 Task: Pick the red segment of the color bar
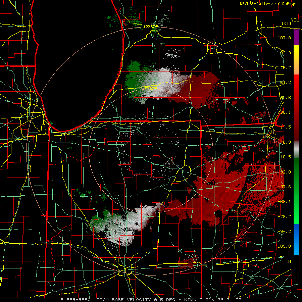pyautogui.click(x=296, y=107)
